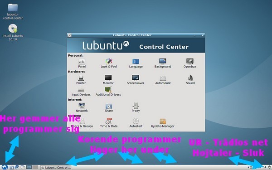Screen dimensions: 272x170
Task: Open the Proxy settings
Action: pos(136,107)
